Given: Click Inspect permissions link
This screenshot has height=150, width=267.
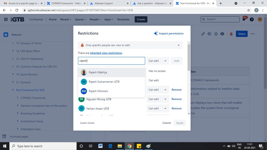Looking at the screenshot, I should [x=171, y=34].
